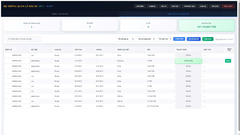Screen dimensions: 240x135
Task: Open the Phương tiện page
Action: pyautogui.click(x=189, y=6)
